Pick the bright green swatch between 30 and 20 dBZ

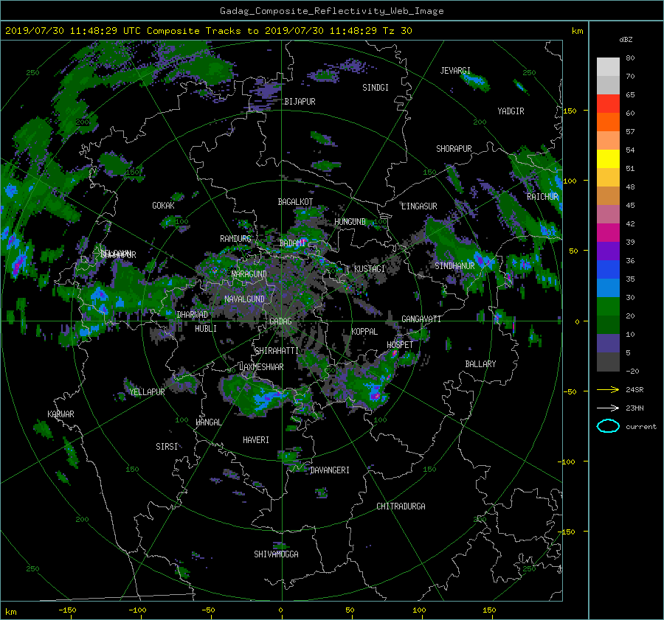(608, 307)
